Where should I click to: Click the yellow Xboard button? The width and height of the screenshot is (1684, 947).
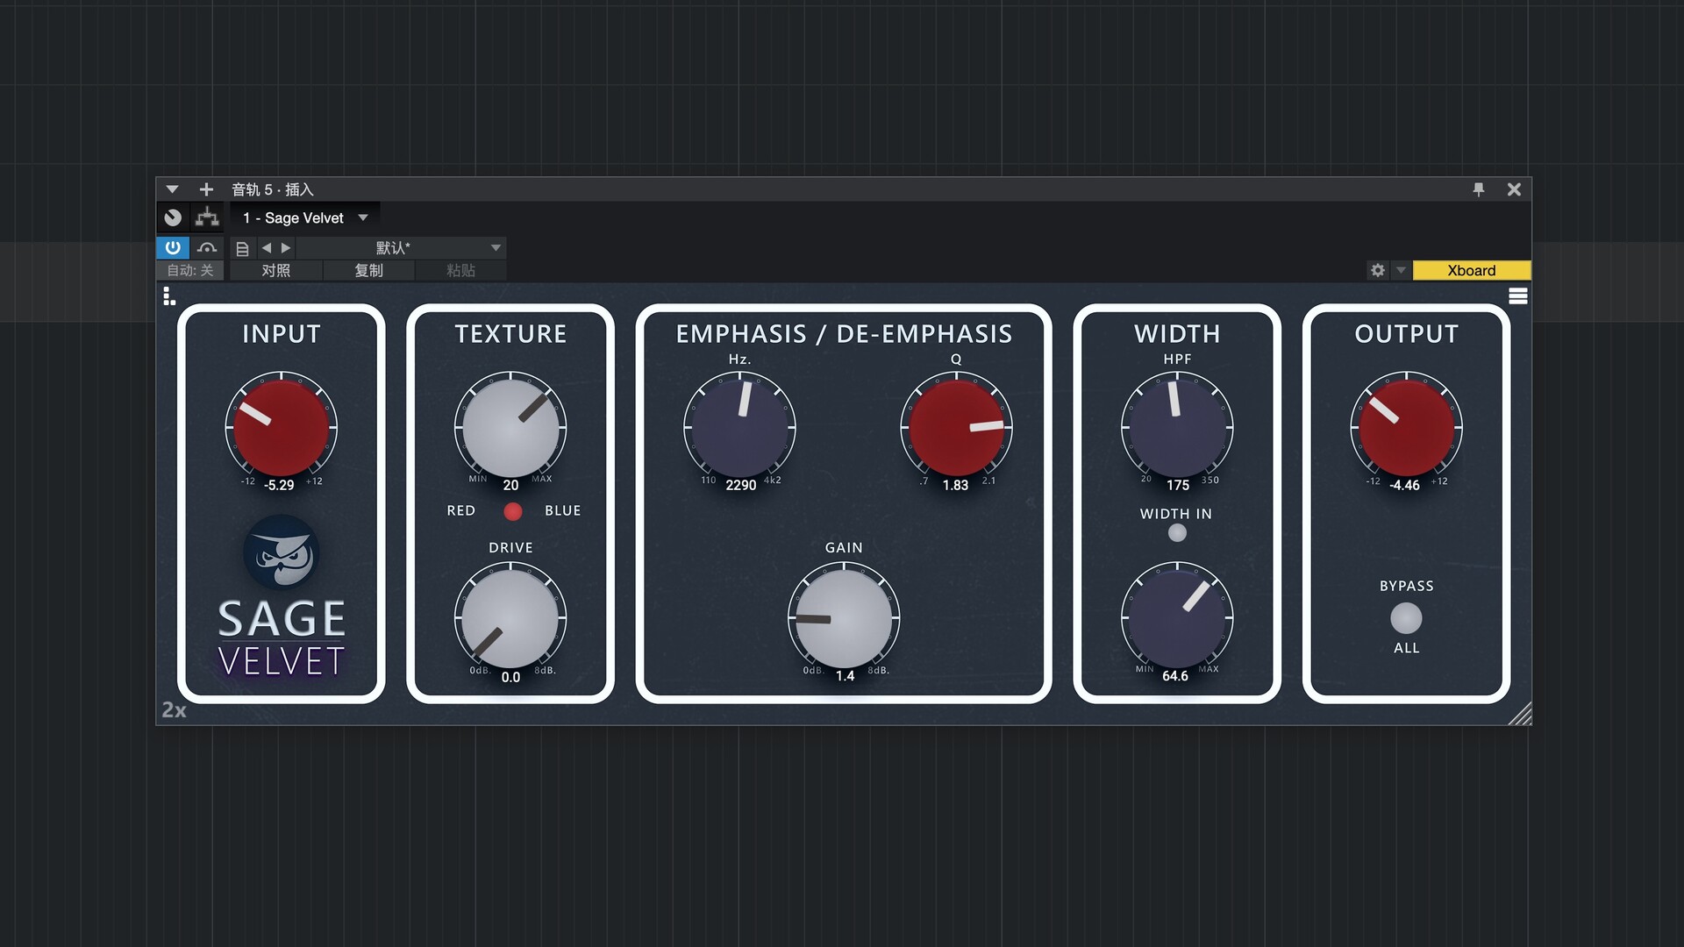click(x=1471, y=270)
